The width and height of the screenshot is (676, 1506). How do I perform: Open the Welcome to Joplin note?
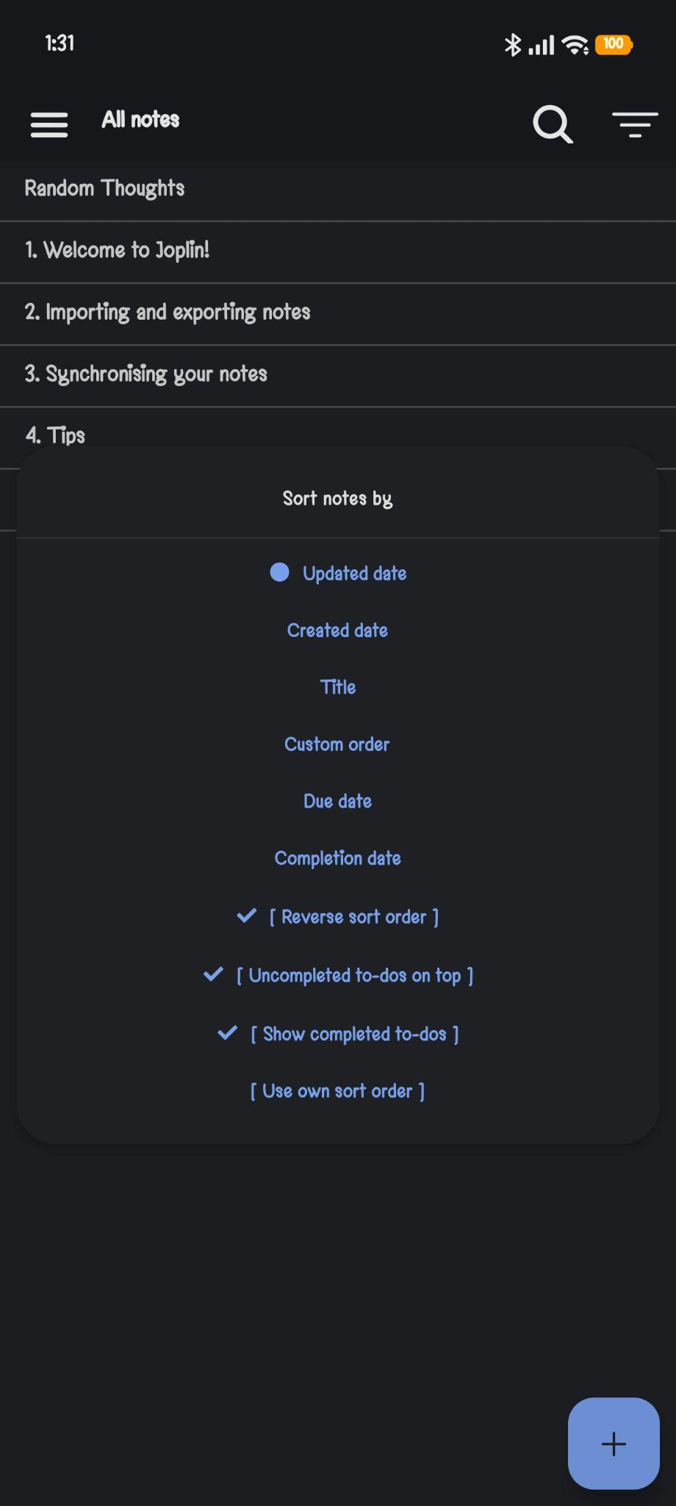click(338, 251)
